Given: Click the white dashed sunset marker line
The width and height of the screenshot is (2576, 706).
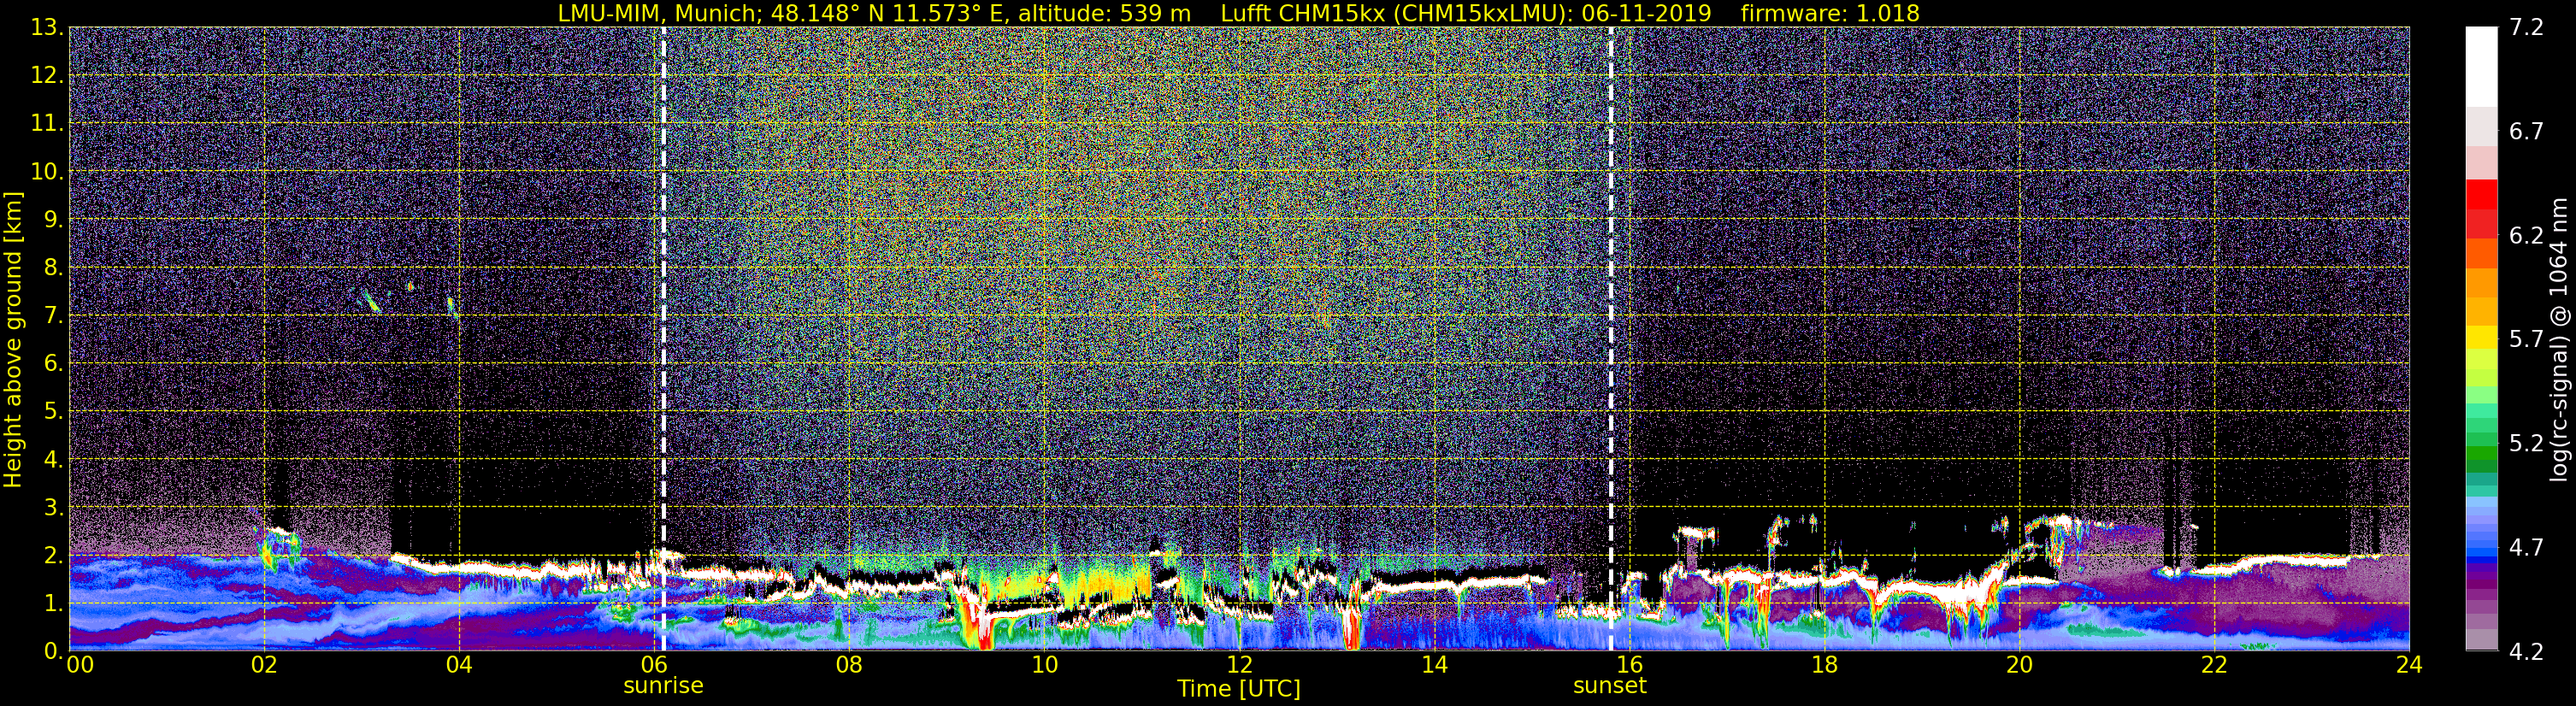Looking at the screenshot, I should (x=1610, y=338).
